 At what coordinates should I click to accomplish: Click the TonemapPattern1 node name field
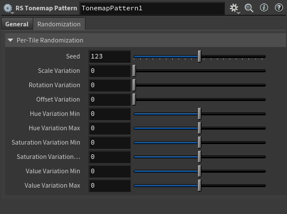click(152, 8)
